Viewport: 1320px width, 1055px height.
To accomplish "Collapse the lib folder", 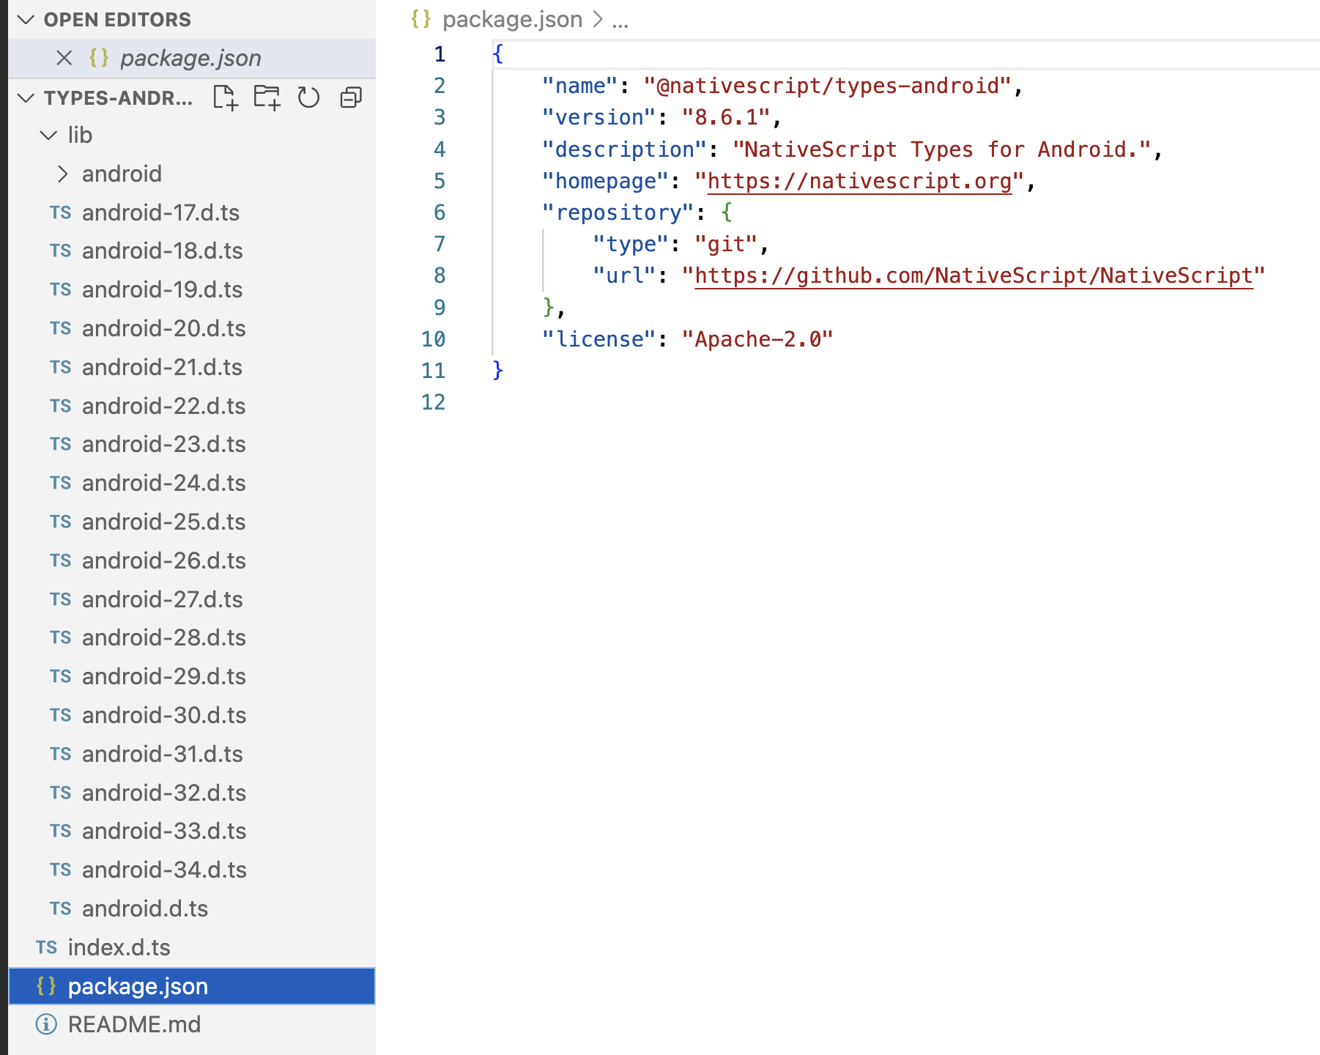I will (x=48, y=136).
